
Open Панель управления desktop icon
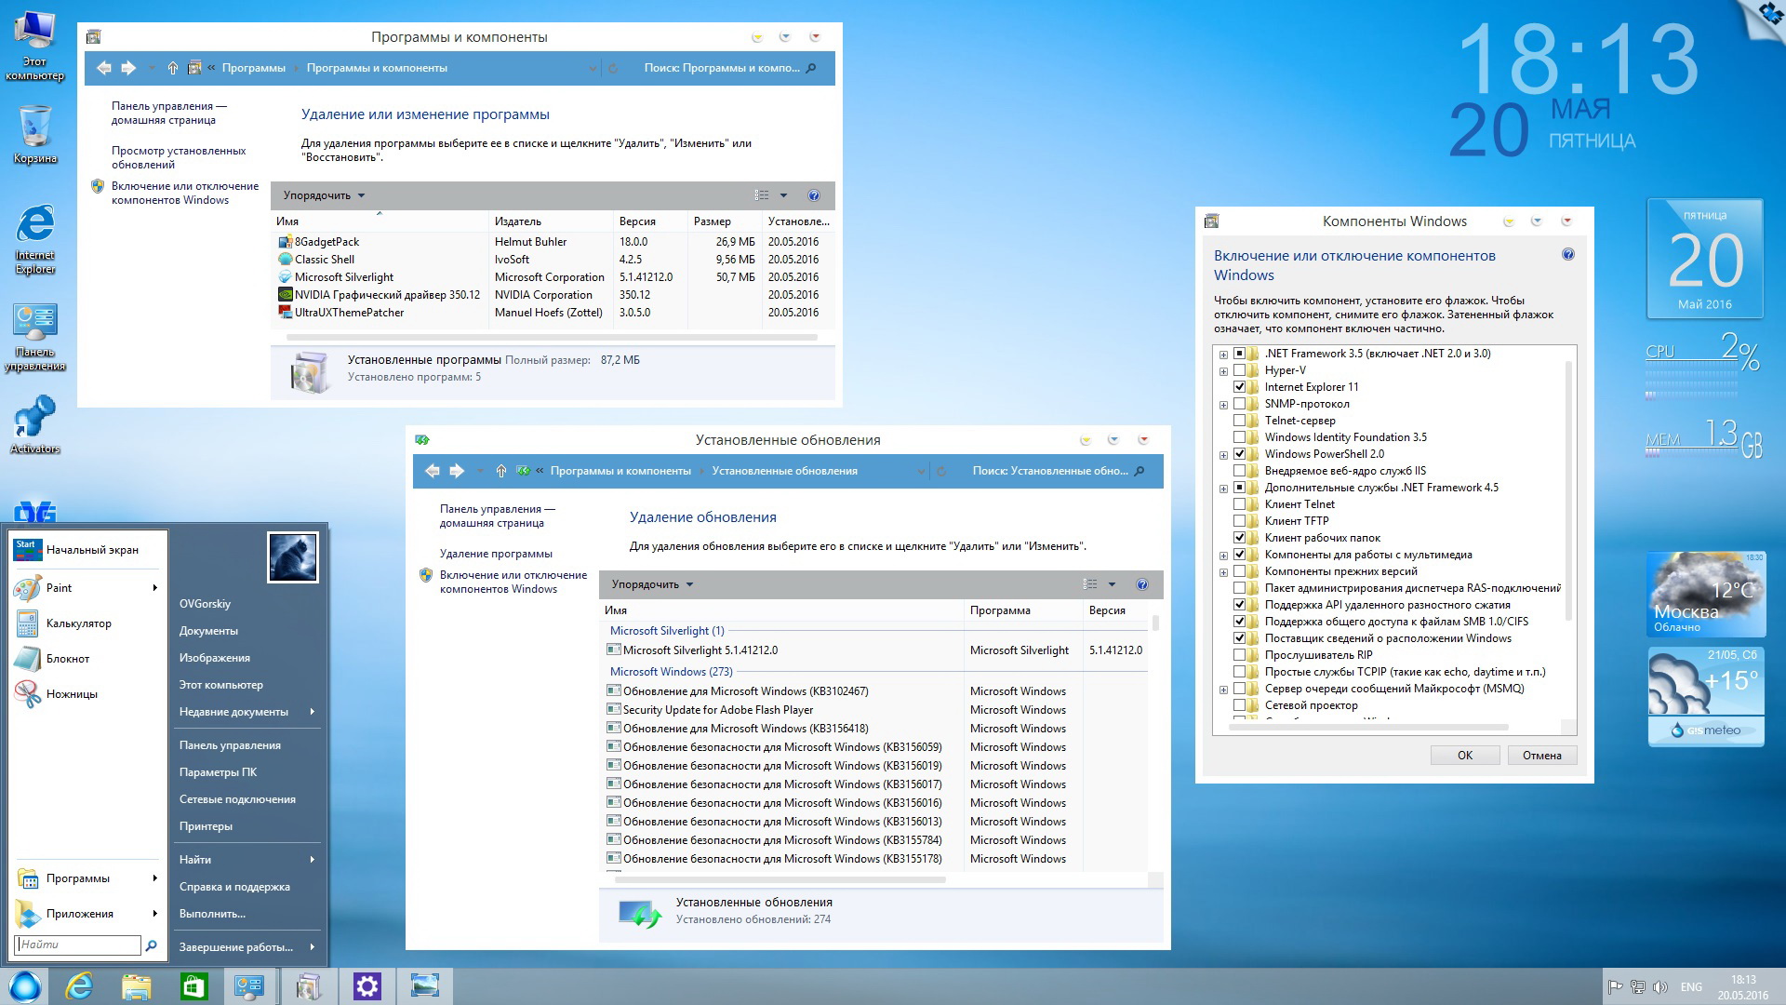[x=35, y=337]
